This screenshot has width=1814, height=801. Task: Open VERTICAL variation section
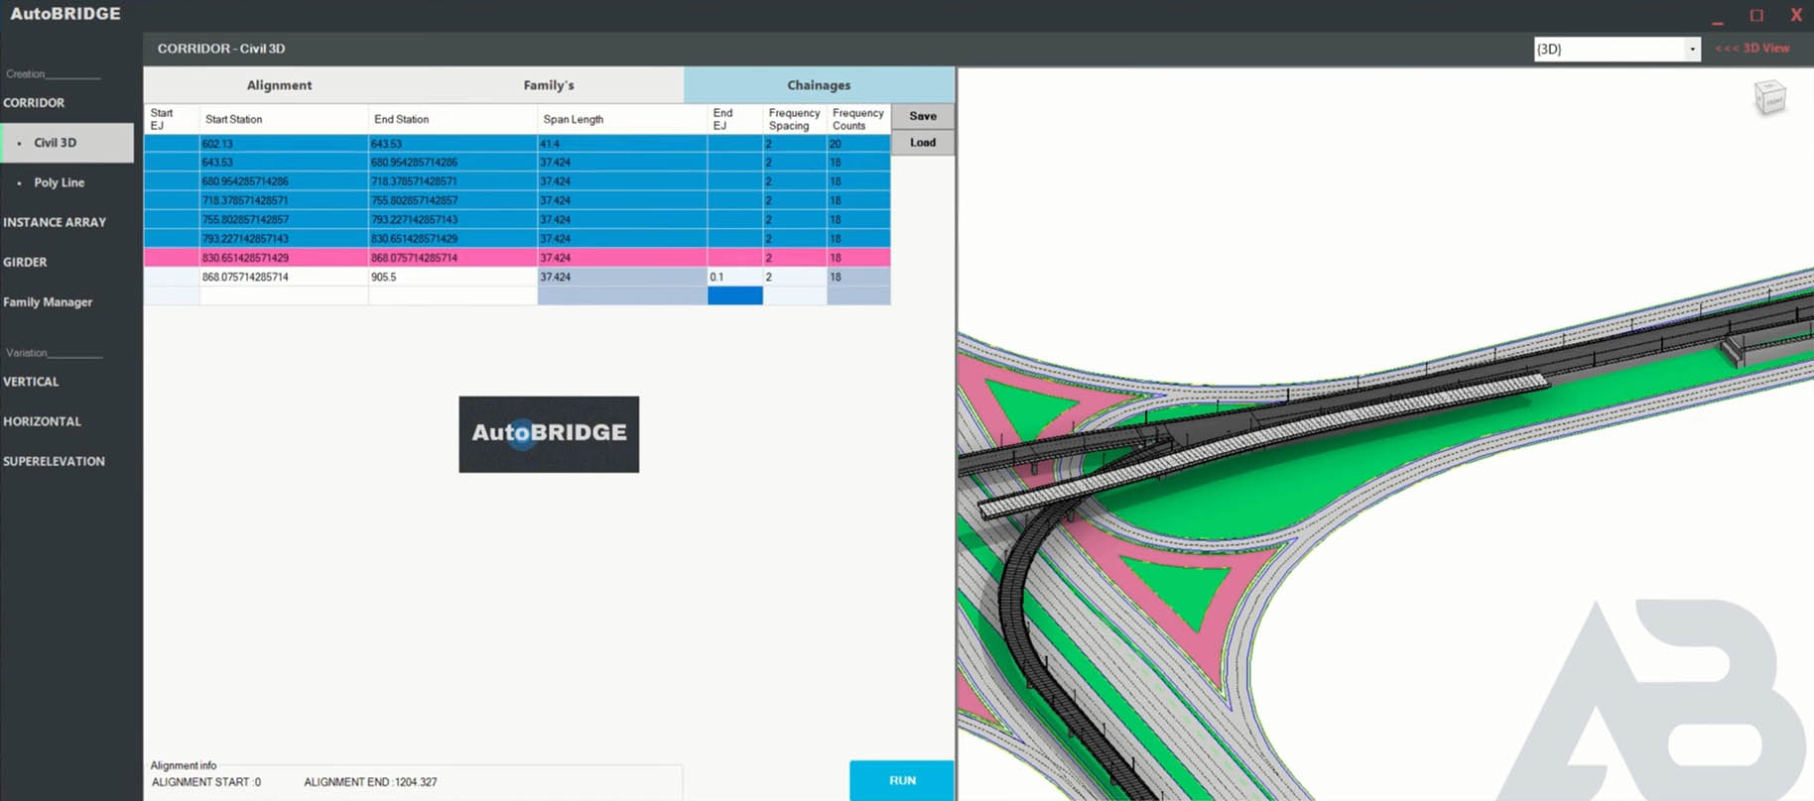[31, 382]
